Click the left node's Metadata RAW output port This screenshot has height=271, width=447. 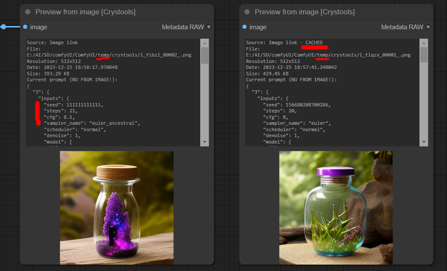pyautogui.click(x=209, y=27)
